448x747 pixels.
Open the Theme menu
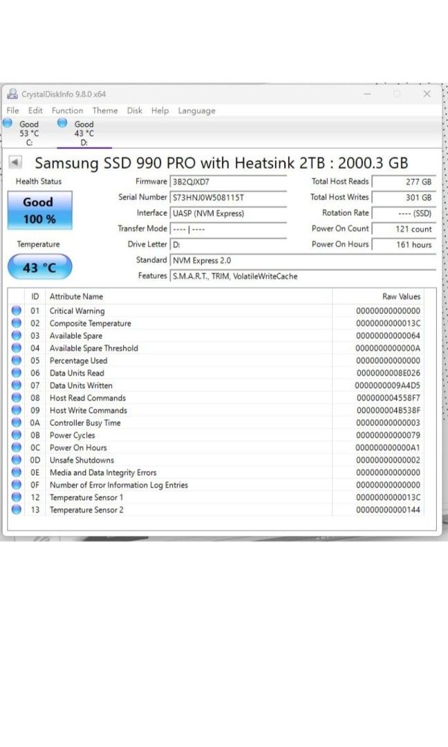click(104, 111)
